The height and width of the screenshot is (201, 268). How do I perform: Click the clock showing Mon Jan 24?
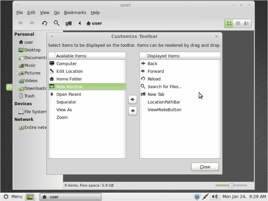244,197
